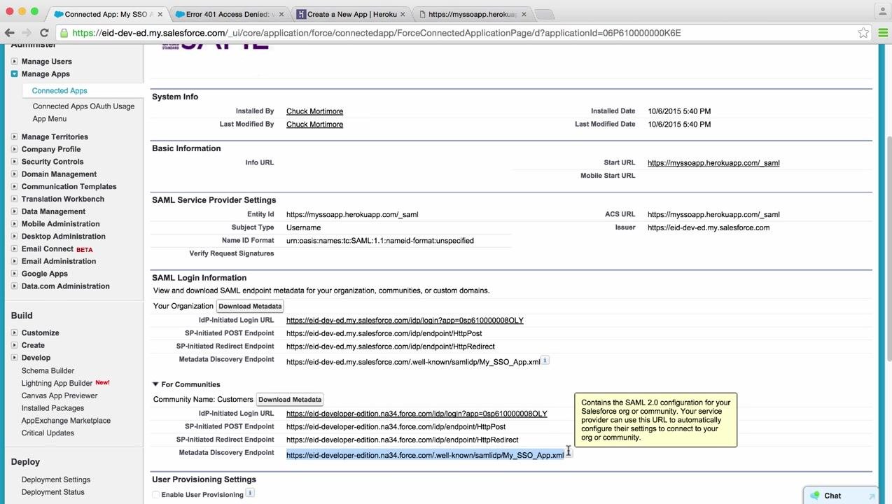This screenshot has width=892, height=504.
Task: Open a new browser tab
Action: [545, 14]
